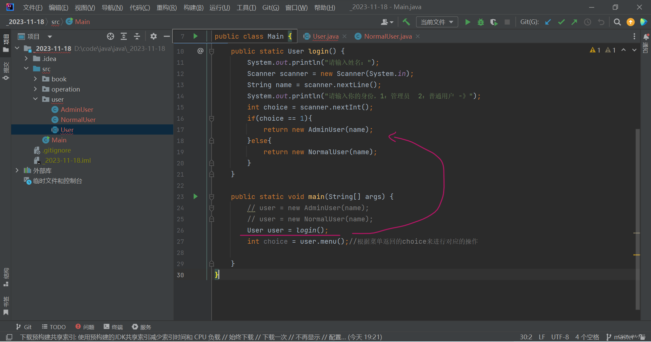Open the 文件(F) menu
The height and width of the screenshot is (342, 651).
coord(33,7)
